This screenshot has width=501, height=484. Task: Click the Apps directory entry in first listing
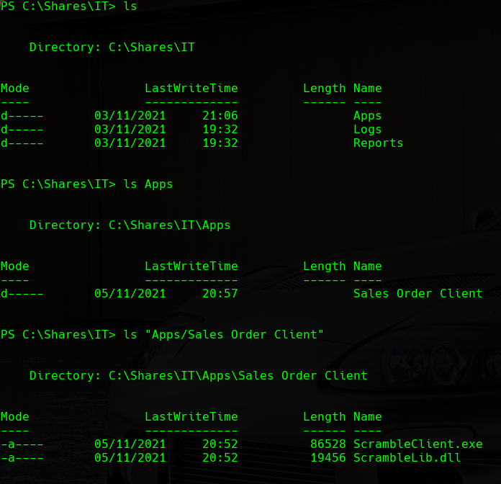[367, 116]
